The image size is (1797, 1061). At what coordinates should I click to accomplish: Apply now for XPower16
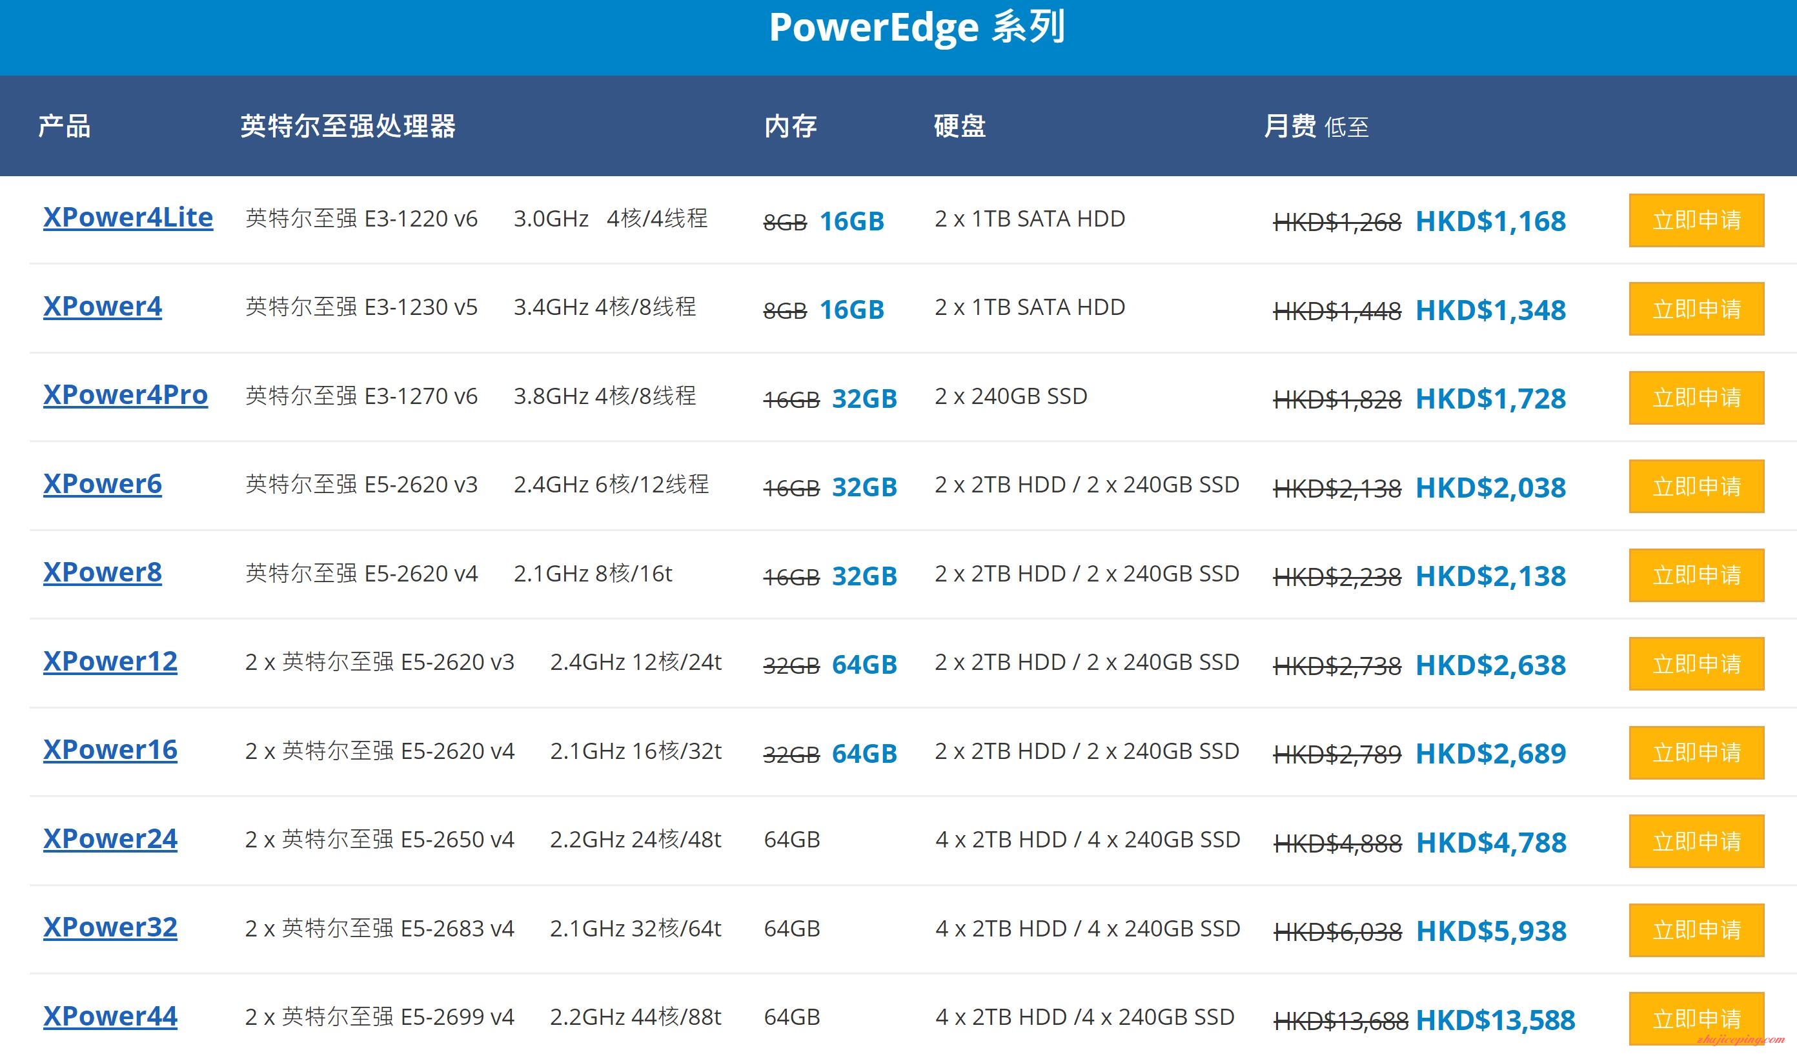tap(1696, 752)
